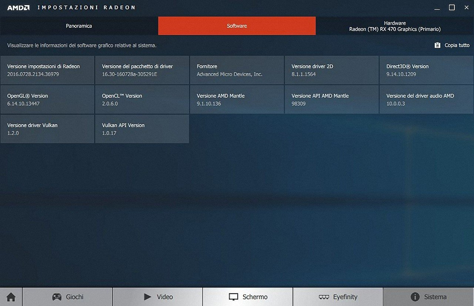This screenshot has height=306, width=474.
Task: Select the OpenCL Version tile
Action: pyautogui.click(x=142, y=99)
